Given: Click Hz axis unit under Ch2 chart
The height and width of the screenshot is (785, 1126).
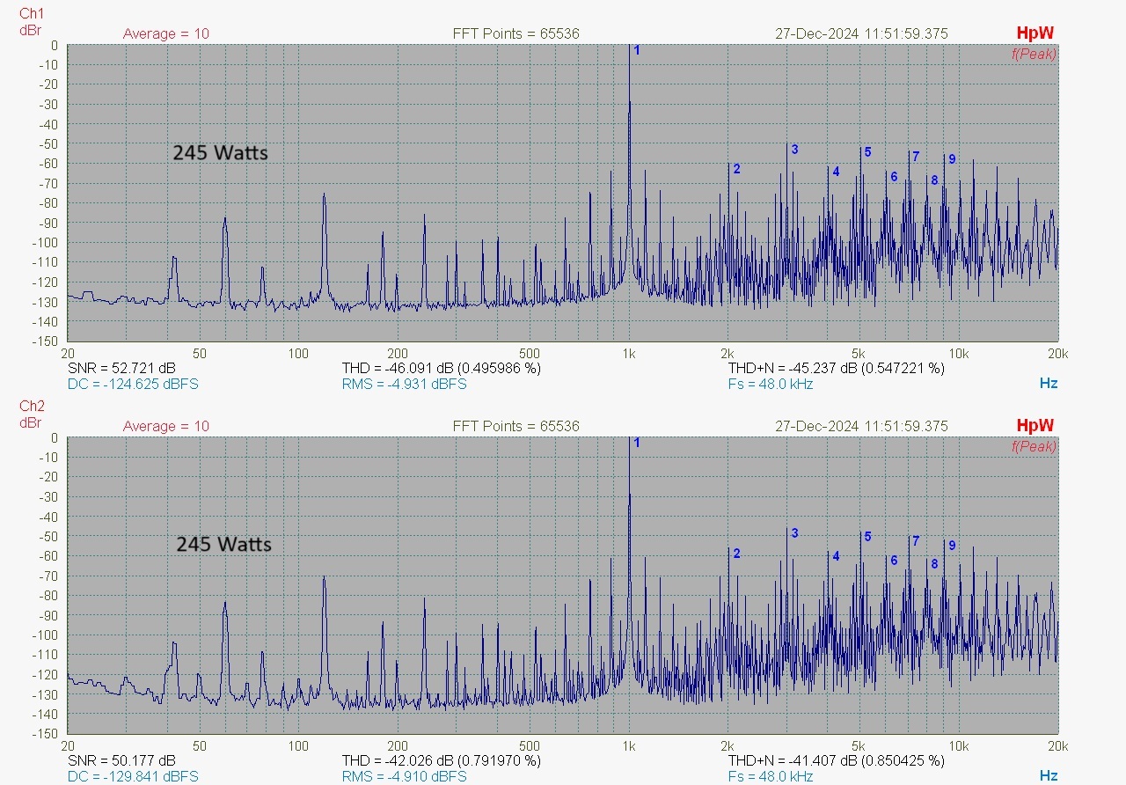Looking at the screenshot, I should [x=1049, y=776].
